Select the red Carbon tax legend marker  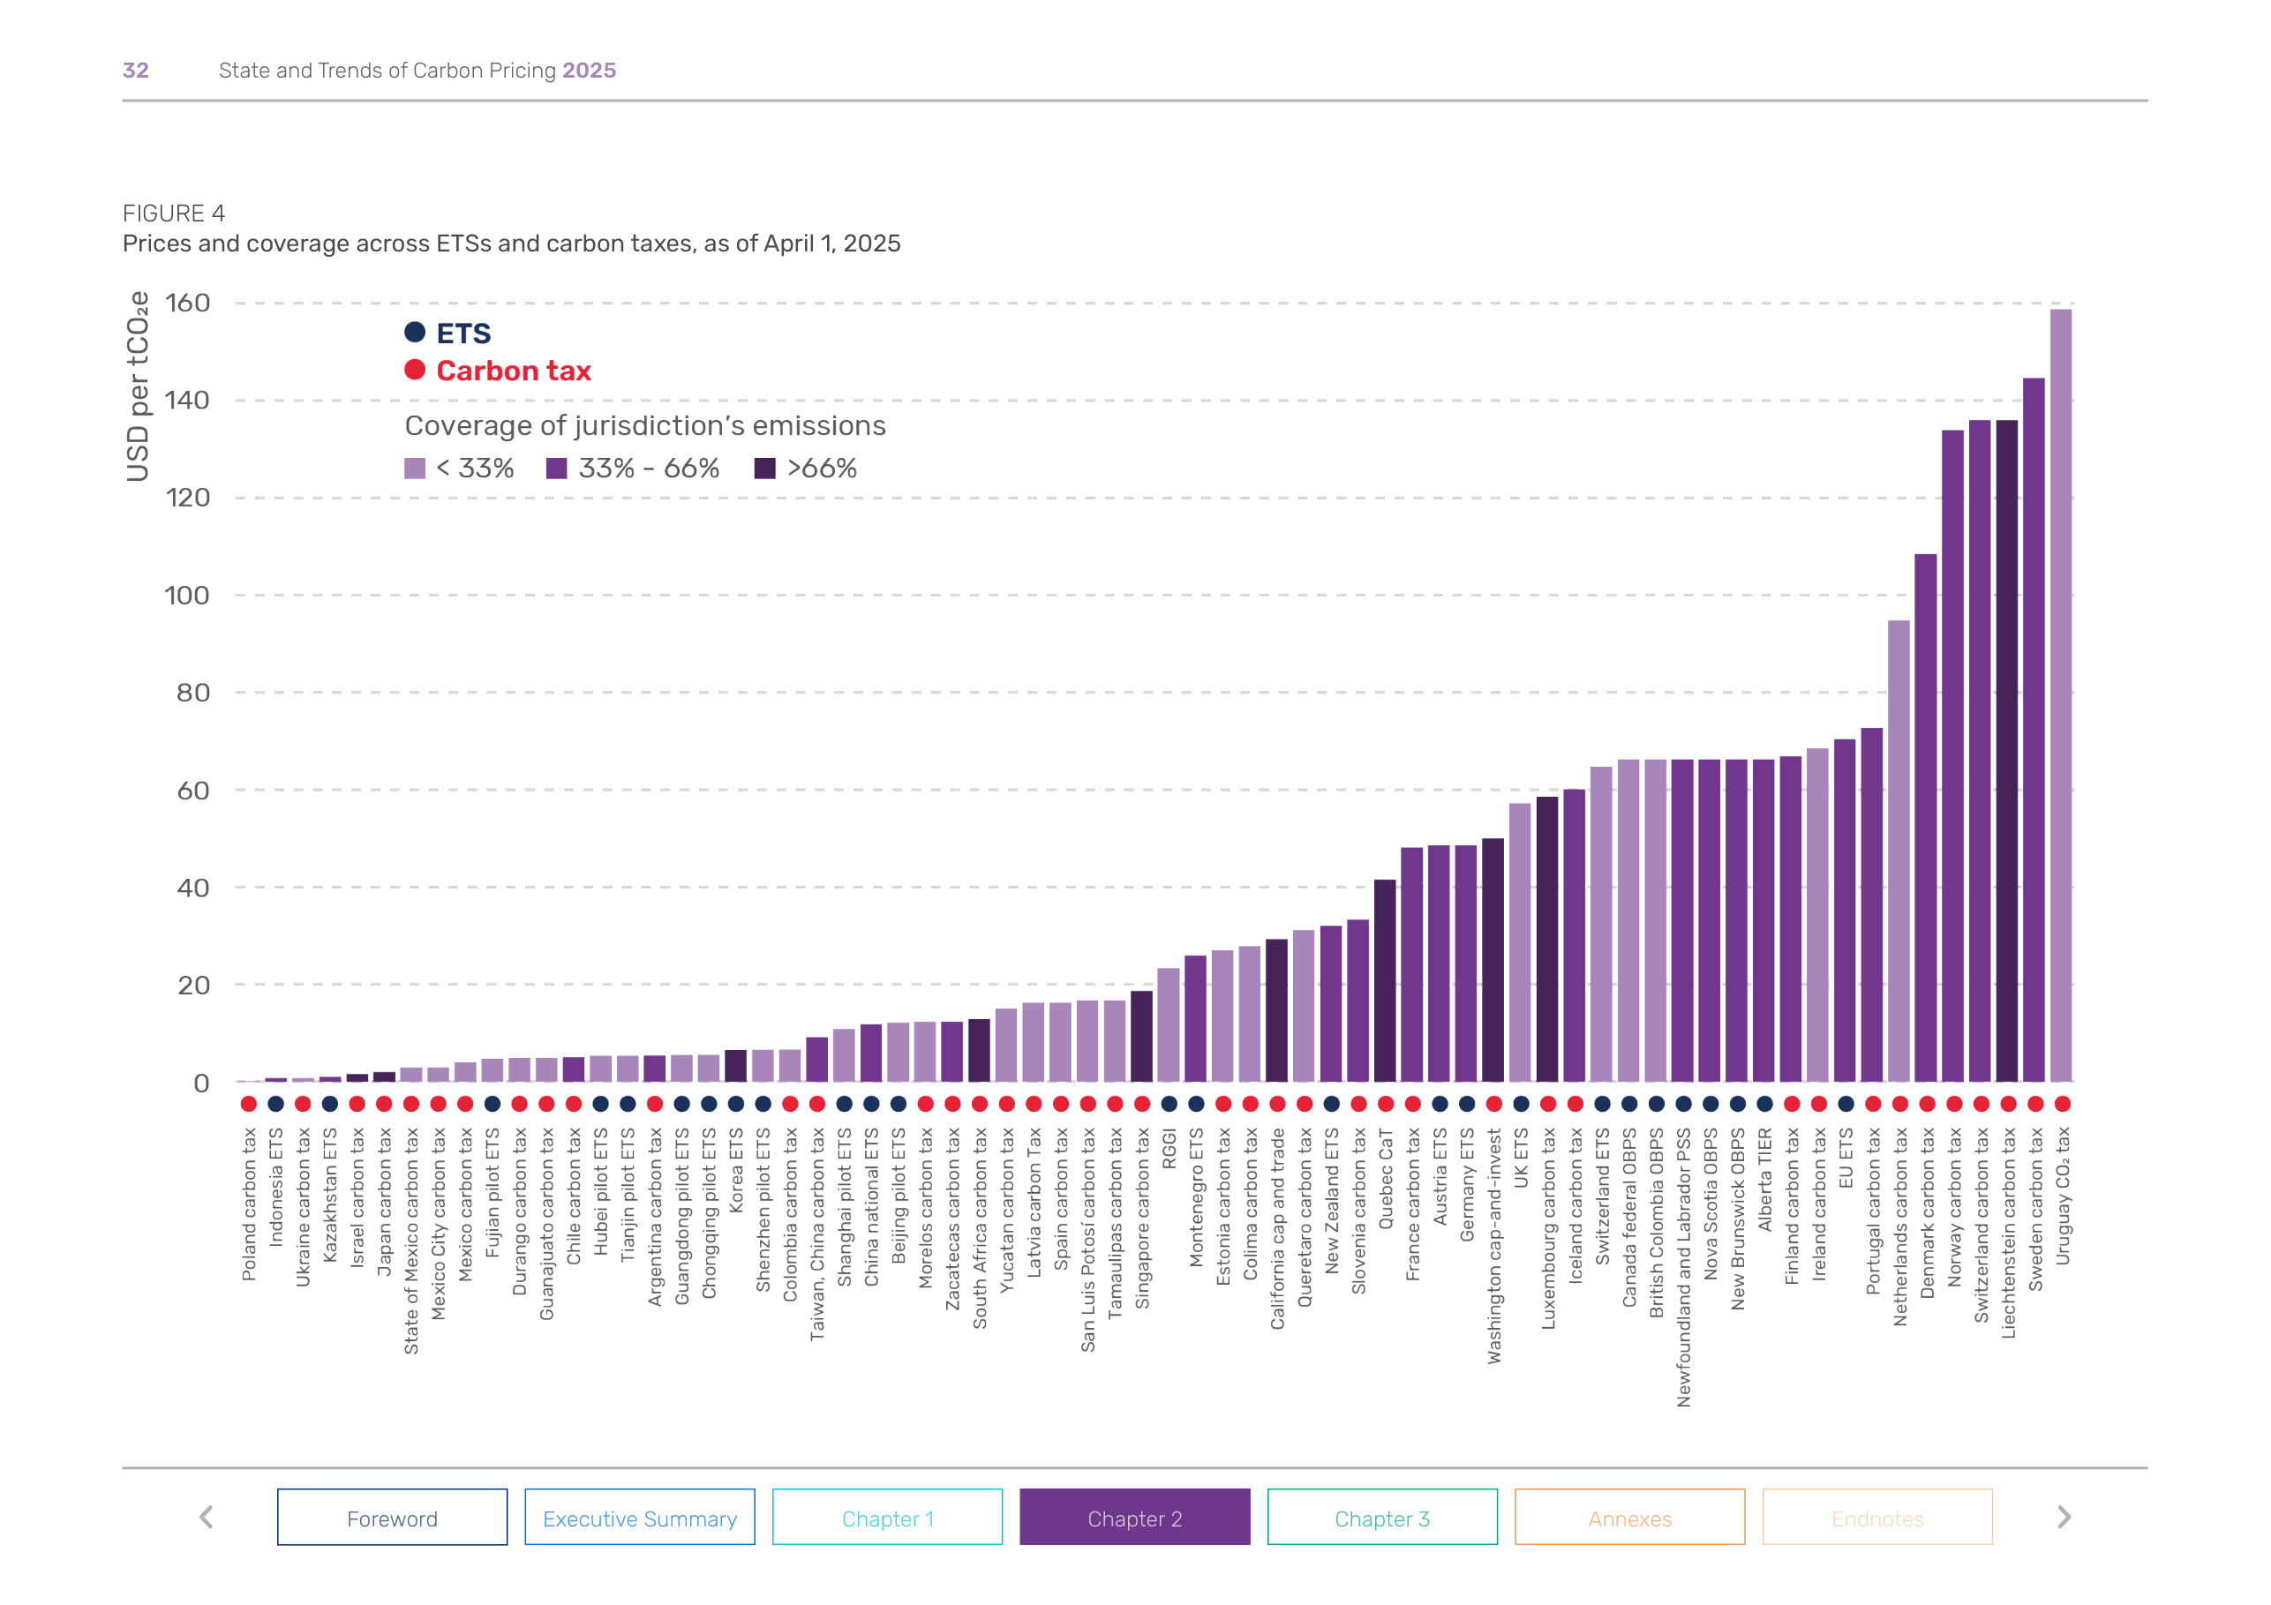click(417, 370)
